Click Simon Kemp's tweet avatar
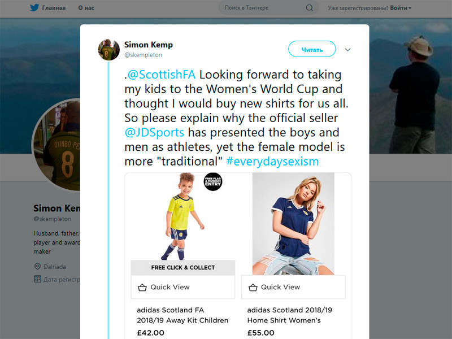 [x=109, y=50]
